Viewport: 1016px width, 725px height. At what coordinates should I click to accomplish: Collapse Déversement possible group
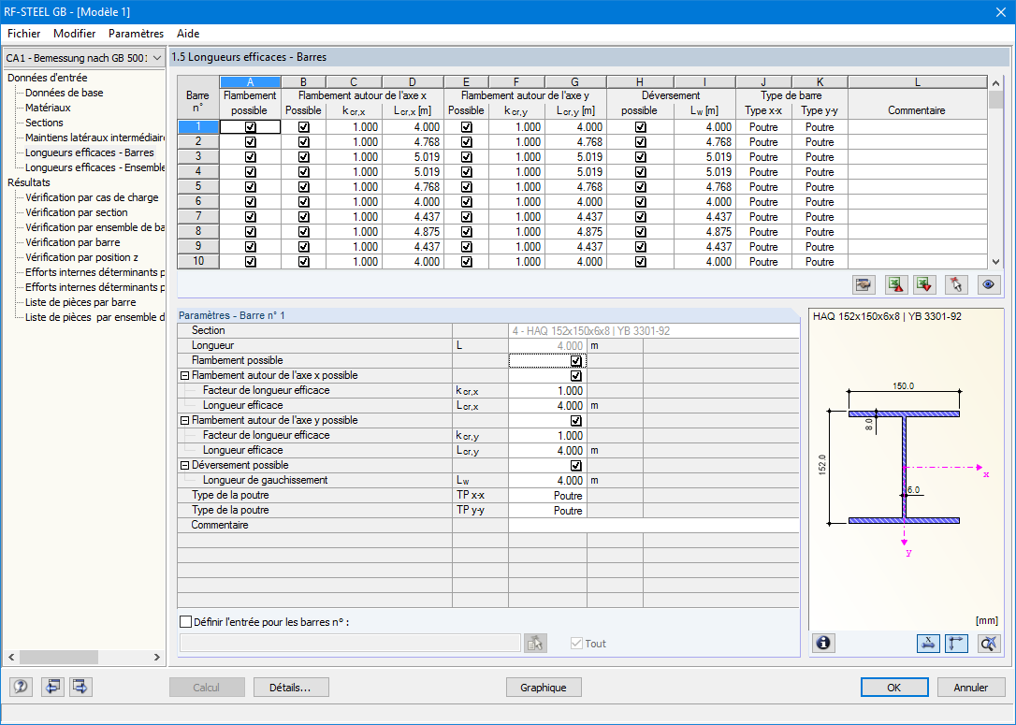(184, 465)
